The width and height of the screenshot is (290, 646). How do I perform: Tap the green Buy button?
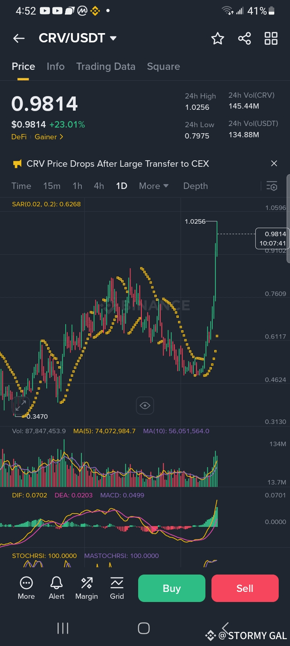[x=172, y=588]
